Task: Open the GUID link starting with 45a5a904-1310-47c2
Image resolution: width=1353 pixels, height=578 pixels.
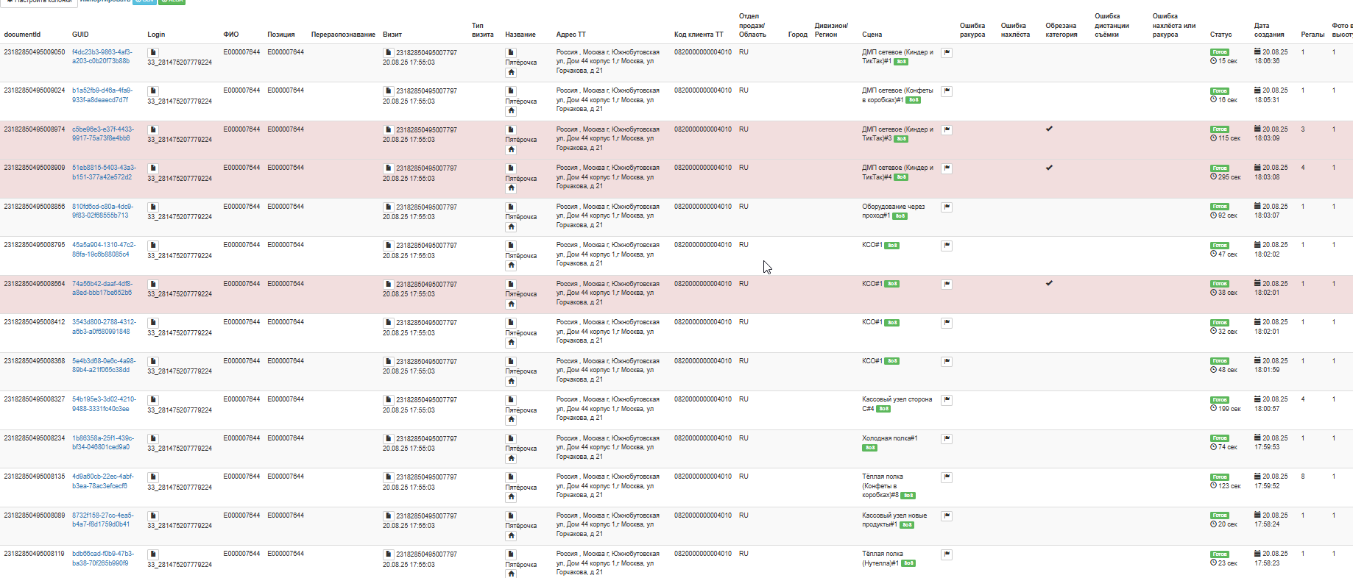Action: point(104,249)
